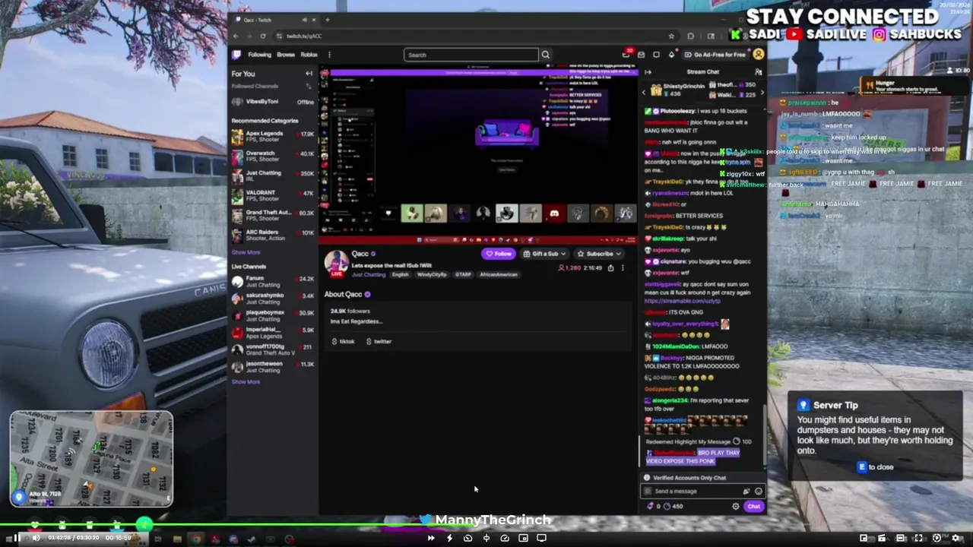
Task: Open the Overwatch recommended category
Action: point(274,157)
